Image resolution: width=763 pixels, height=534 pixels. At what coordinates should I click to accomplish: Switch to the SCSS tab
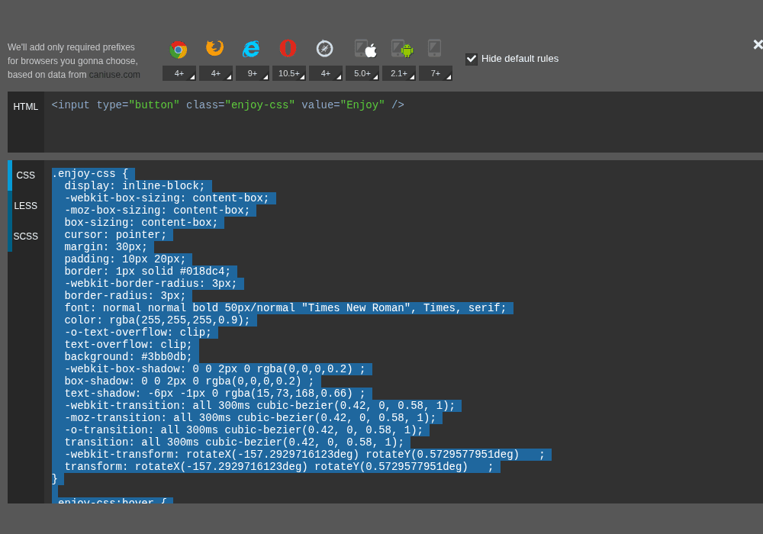(x=26, y=236)
